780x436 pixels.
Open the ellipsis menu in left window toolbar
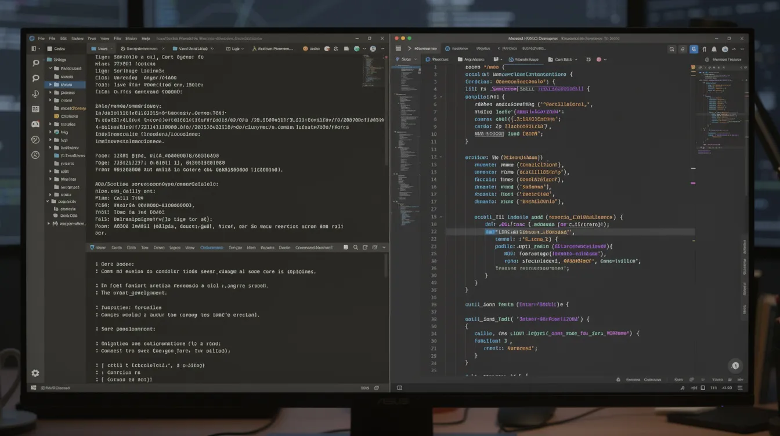pos(382,49)
